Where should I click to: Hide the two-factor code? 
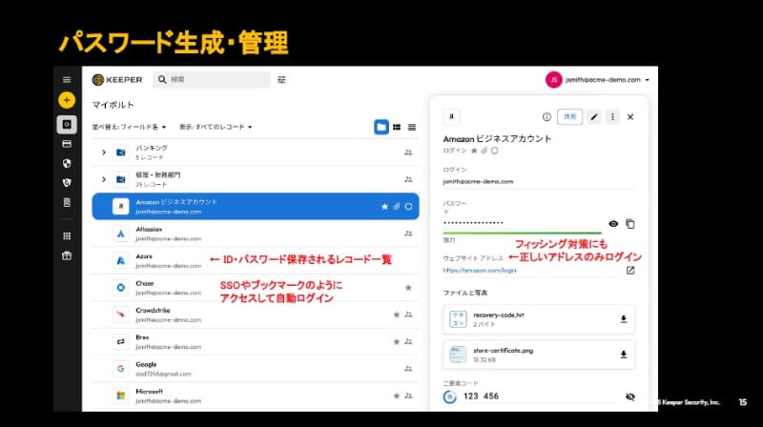click(630, 396)
